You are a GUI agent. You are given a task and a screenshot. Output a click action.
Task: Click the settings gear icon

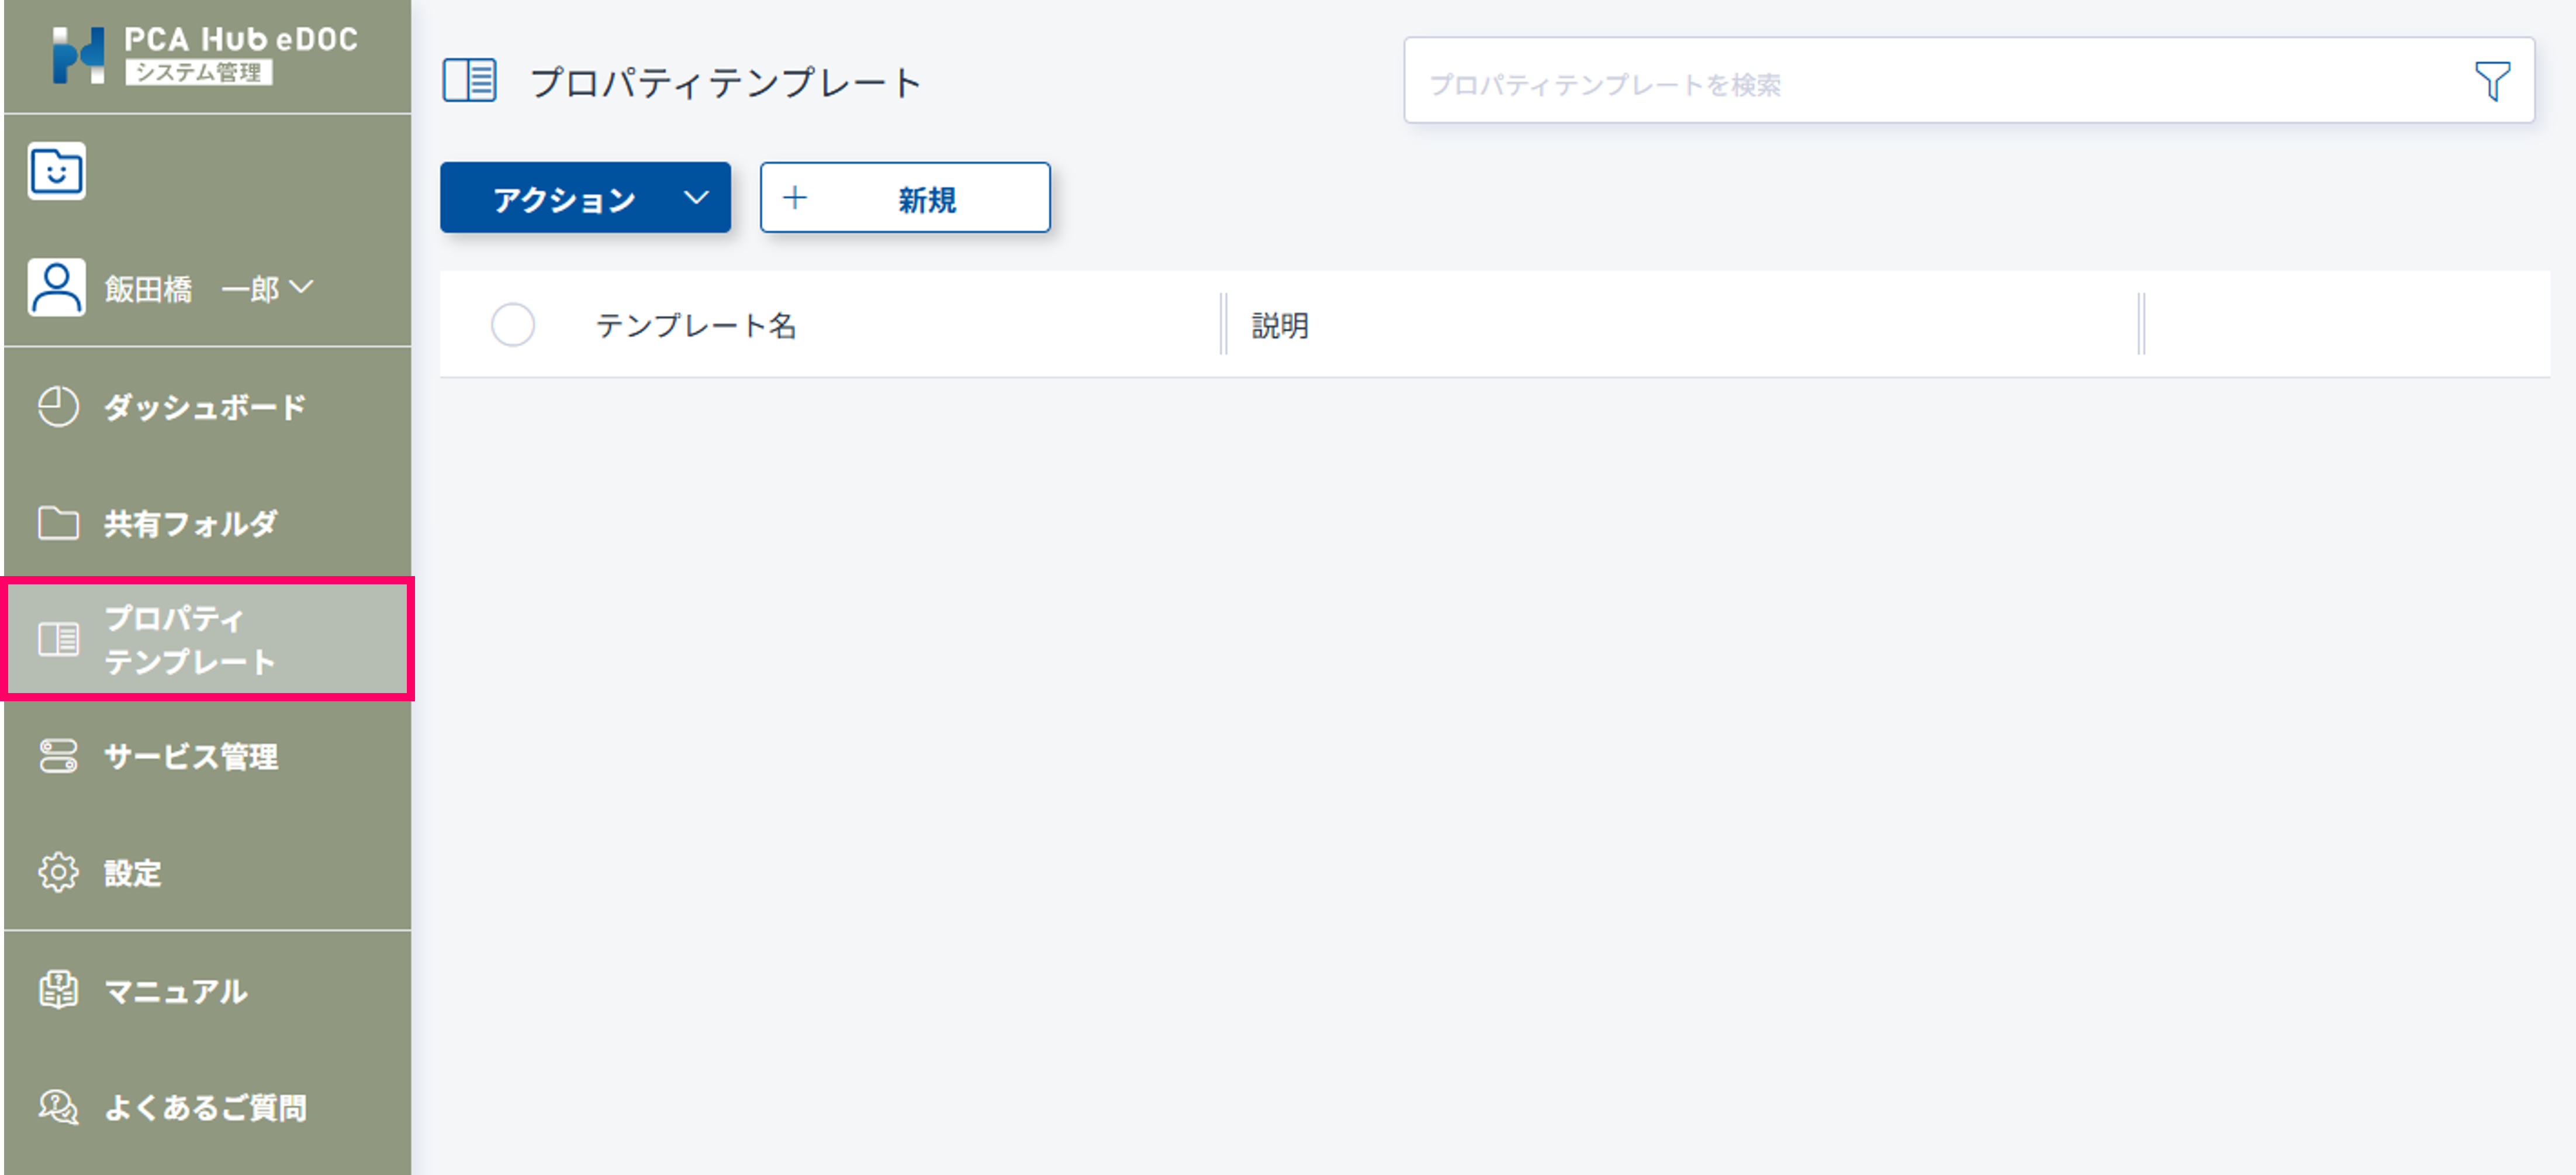pos(58,873)
